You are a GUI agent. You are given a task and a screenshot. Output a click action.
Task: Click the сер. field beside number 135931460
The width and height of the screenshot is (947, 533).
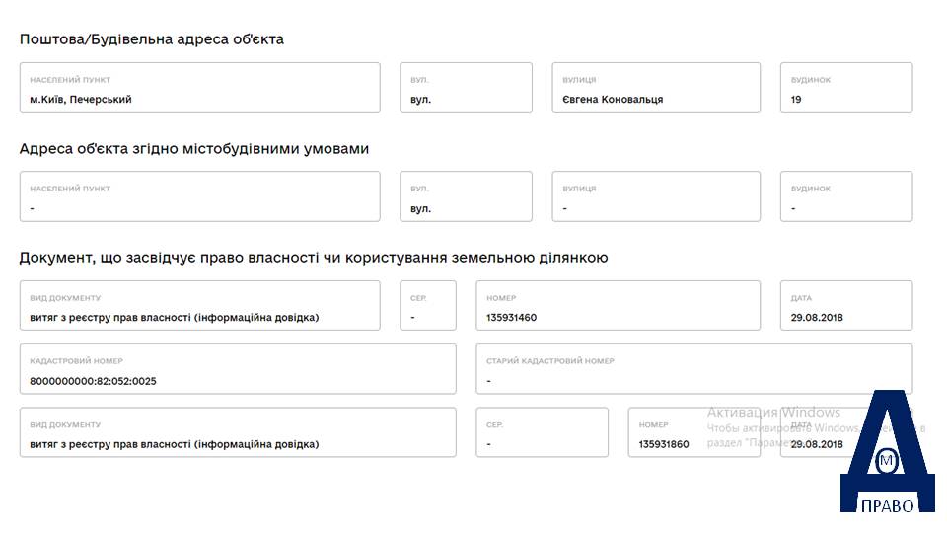tap(428, 306)
